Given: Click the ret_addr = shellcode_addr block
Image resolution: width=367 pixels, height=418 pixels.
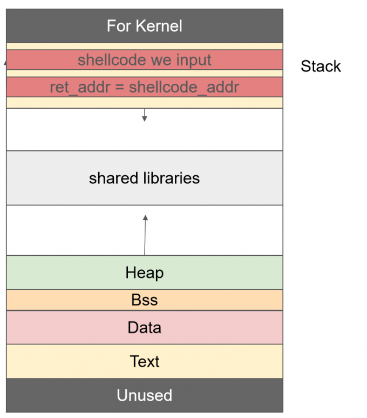Looking at the screenshot, I should (145, 87).
